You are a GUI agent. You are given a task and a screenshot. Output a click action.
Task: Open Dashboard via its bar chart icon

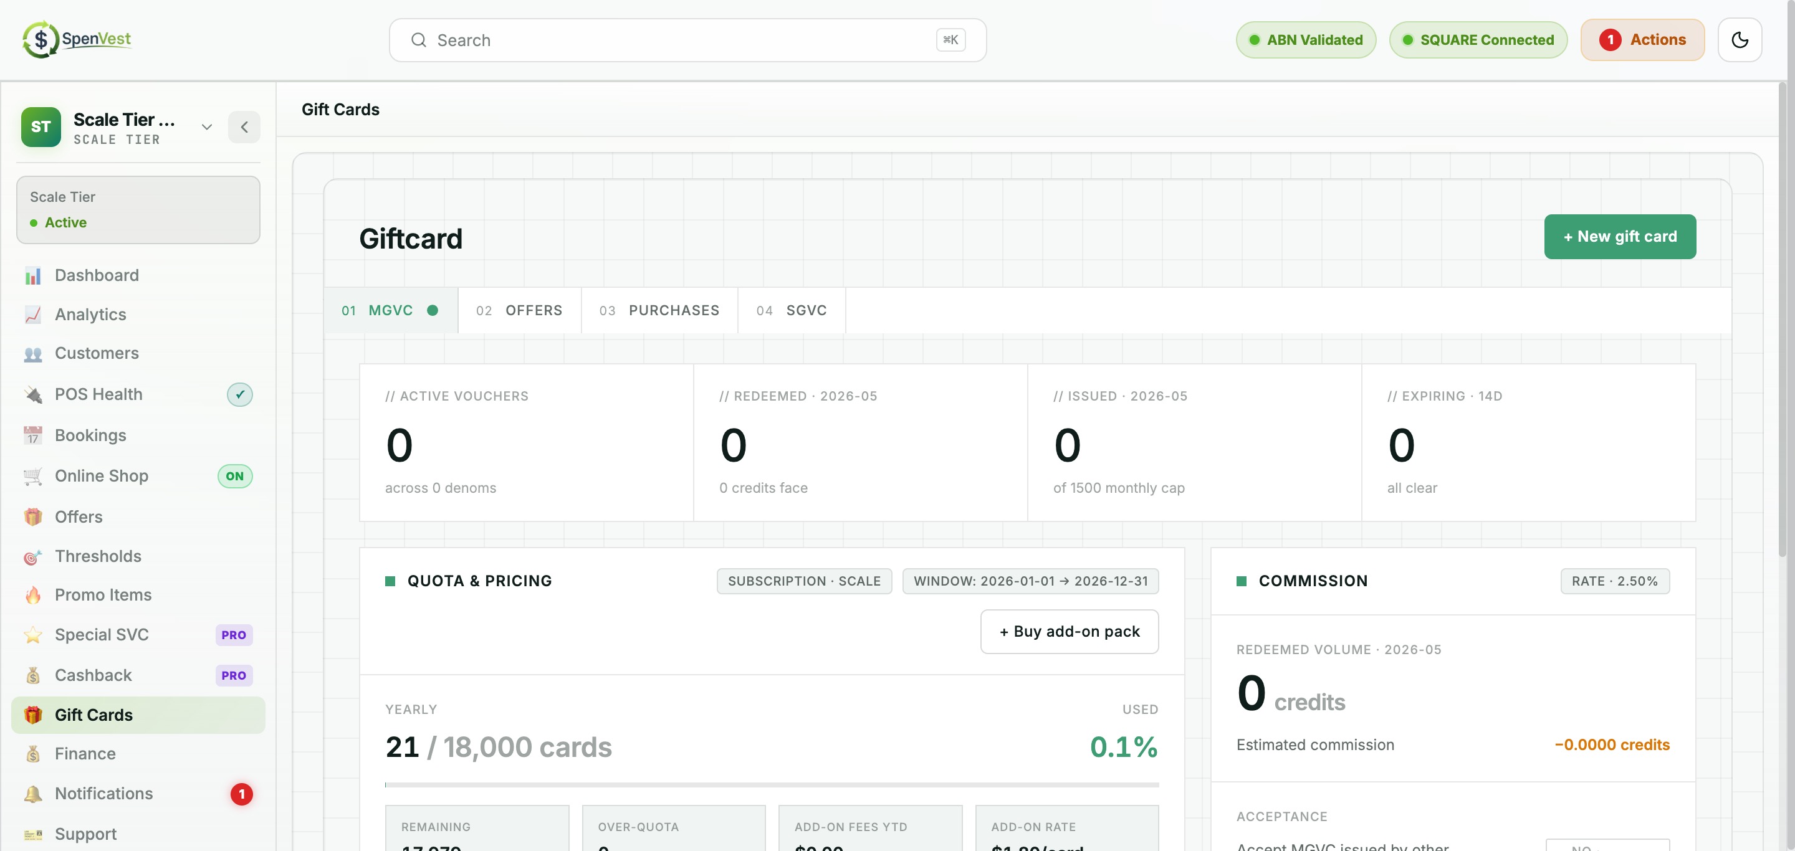point(33,276)
